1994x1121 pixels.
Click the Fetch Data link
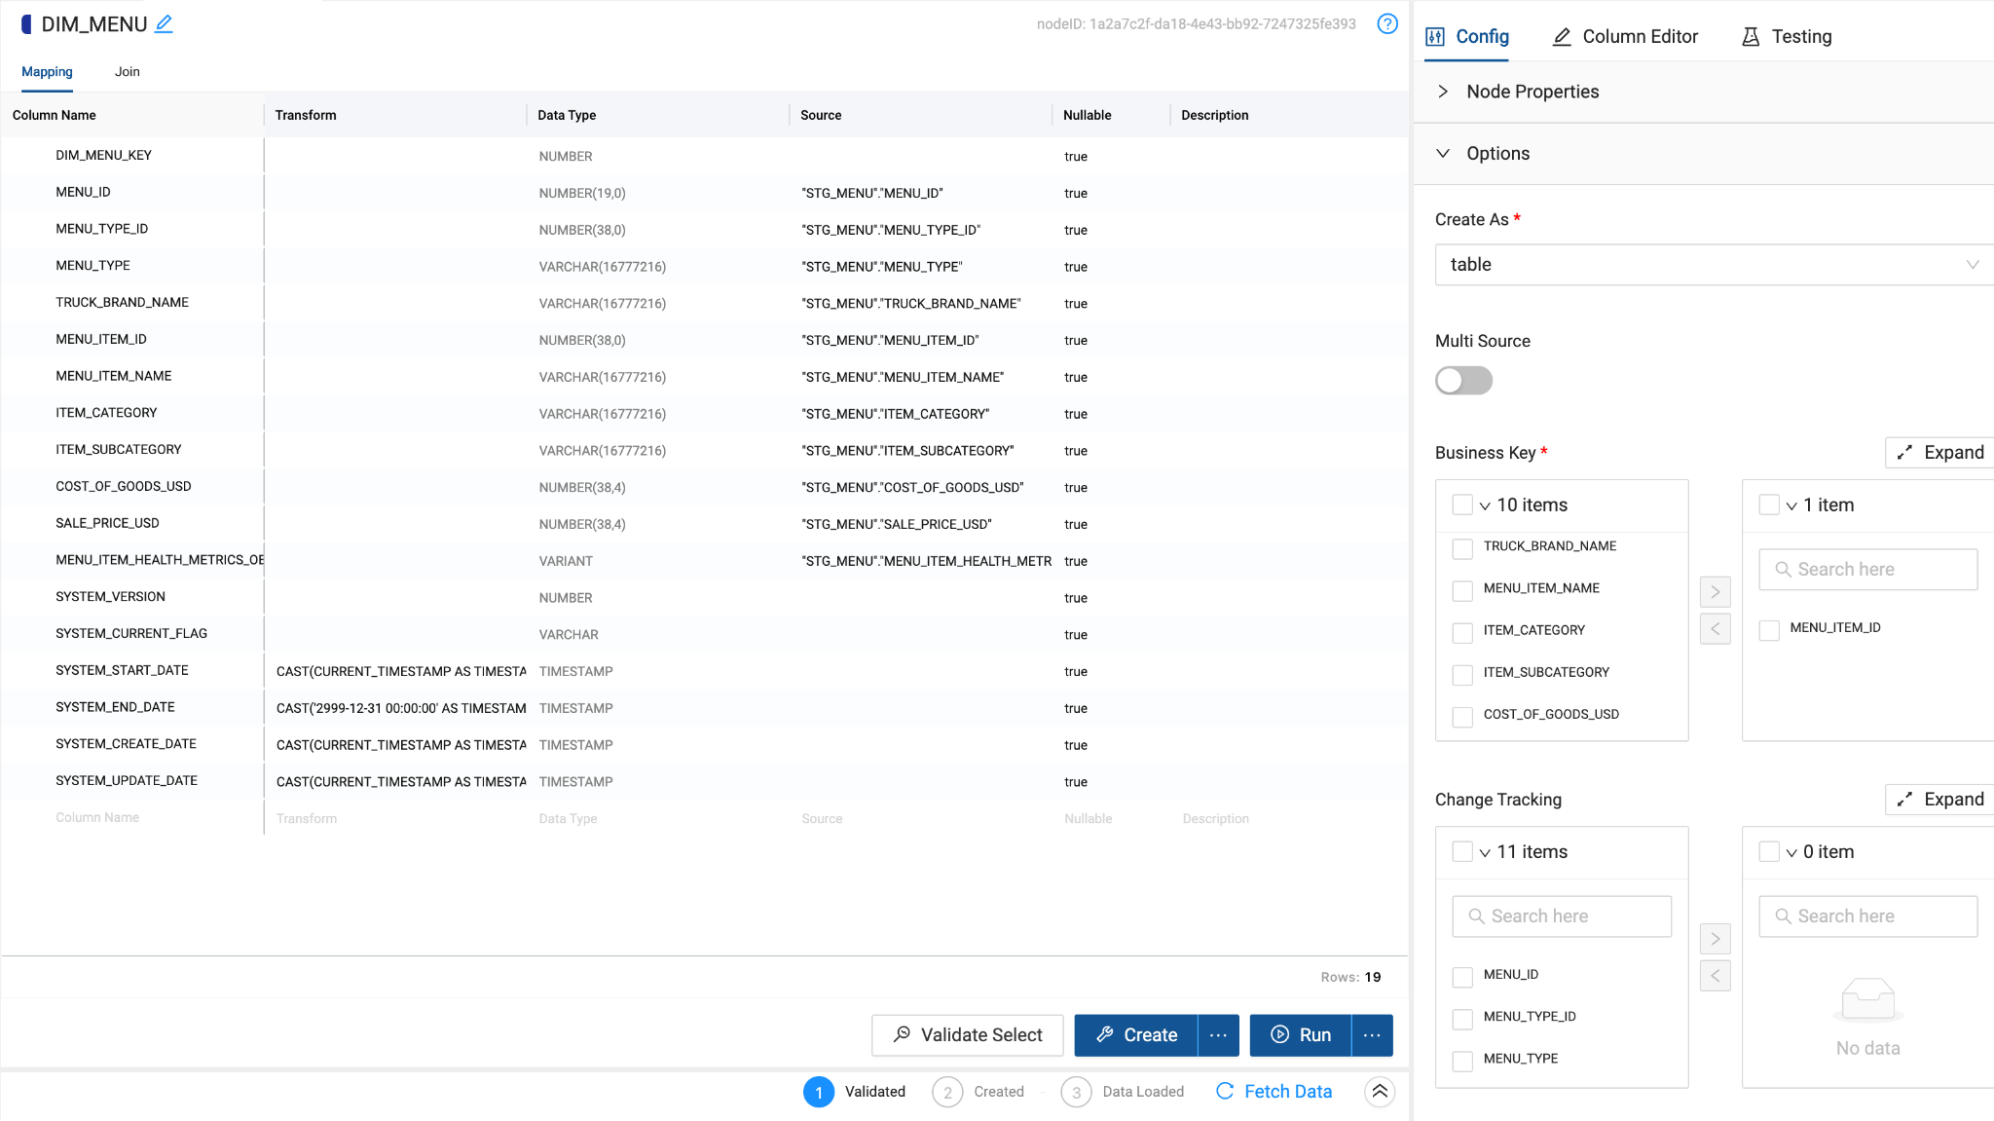tap(1274, 1092)
